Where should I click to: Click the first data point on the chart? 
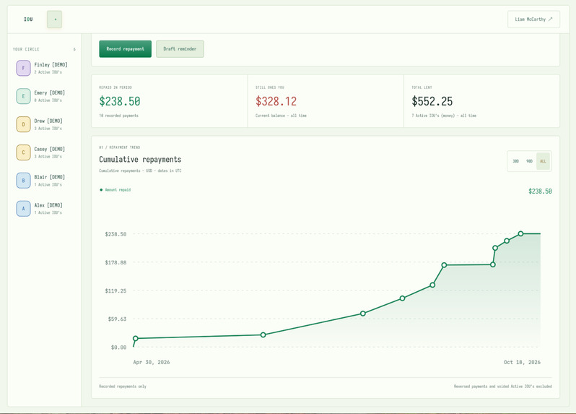click(x=136, y=338)
